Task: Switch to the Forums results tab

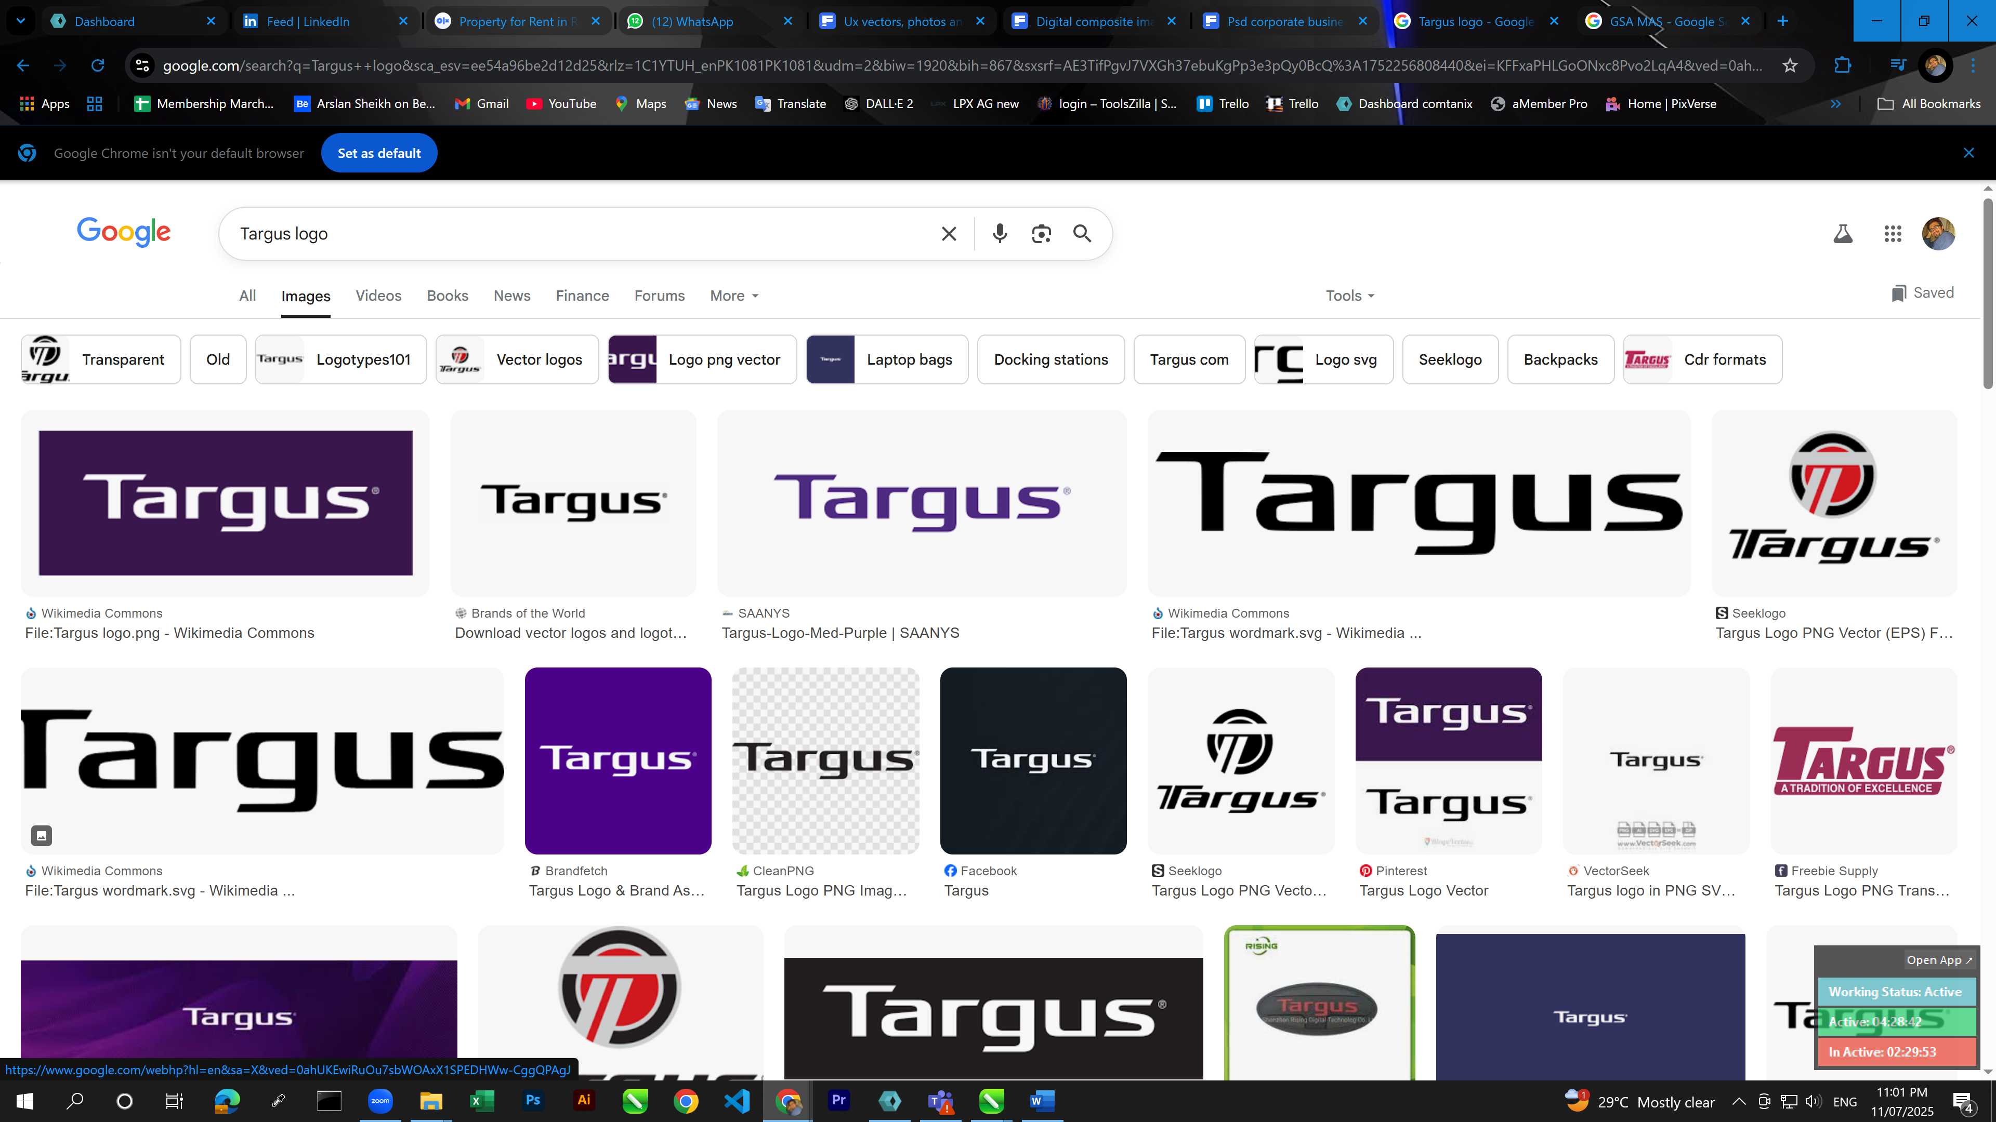Action: (x=660, y=296)
